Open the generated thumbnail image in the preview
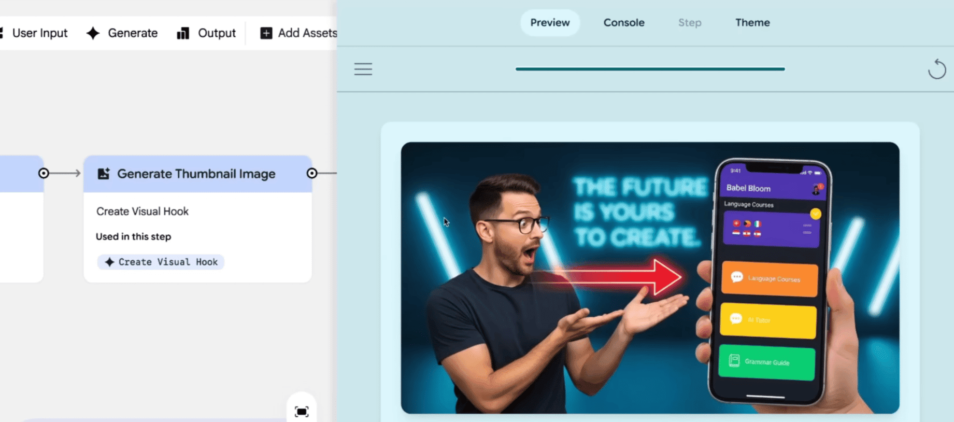954x422 pixels. pyautogui.click(x=650, y=278)
